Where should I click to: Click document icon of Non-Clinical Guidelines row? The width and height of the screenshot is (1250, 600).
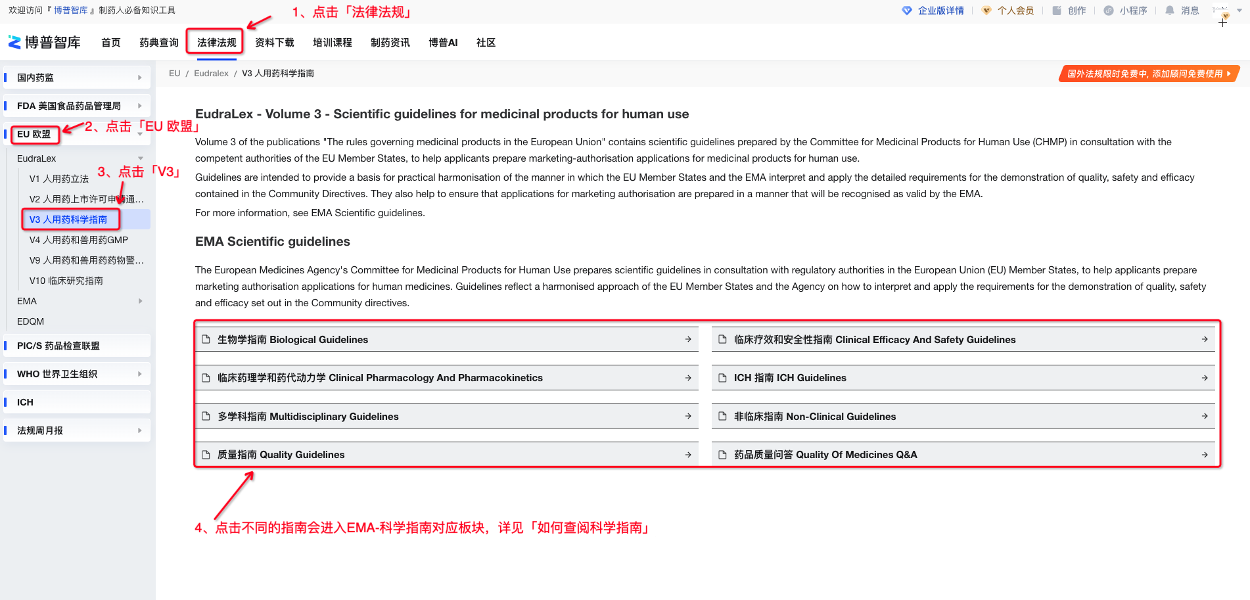pyautogui.click(x=722, y=417)
